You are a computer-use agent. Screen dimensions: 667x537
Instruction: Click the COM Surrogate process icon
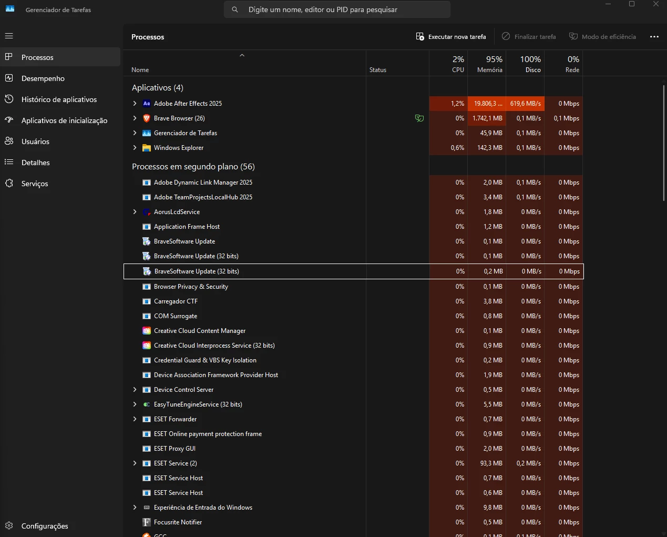[147, 316]
